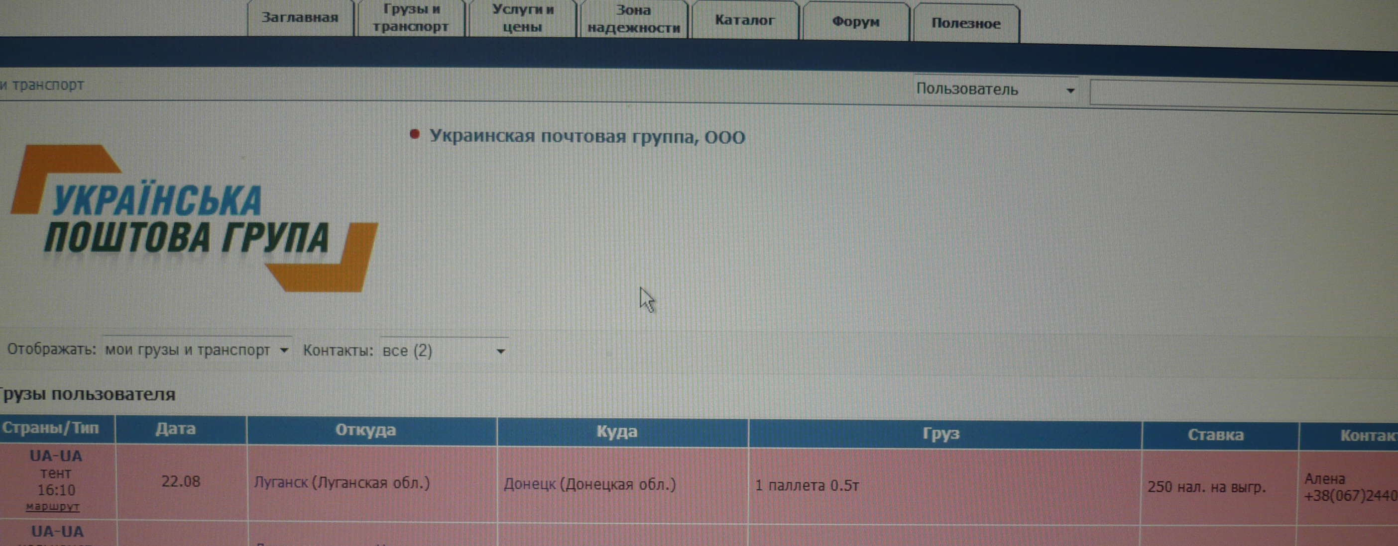Open the Донецк destination city link
Screen dimensions: 1398x546
pyautogui.click(x=529, y=484)
